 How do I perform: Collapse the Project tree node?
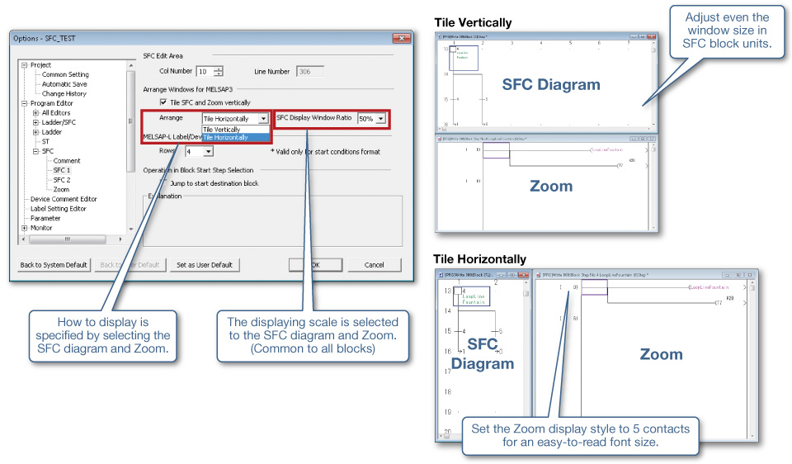25,65
